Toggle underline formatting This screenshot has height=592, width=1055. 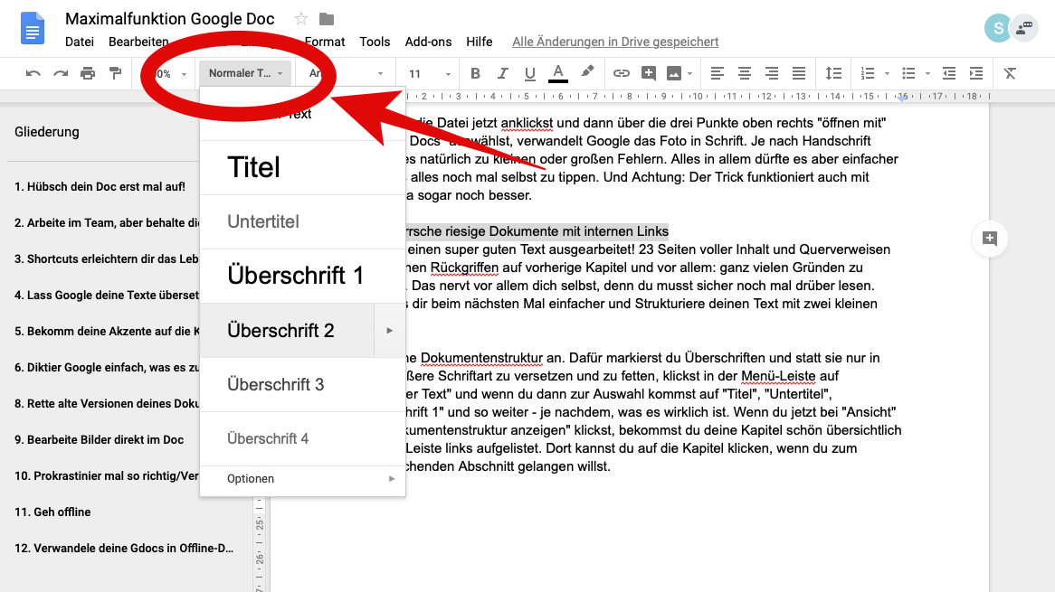(x=530, y=74)
